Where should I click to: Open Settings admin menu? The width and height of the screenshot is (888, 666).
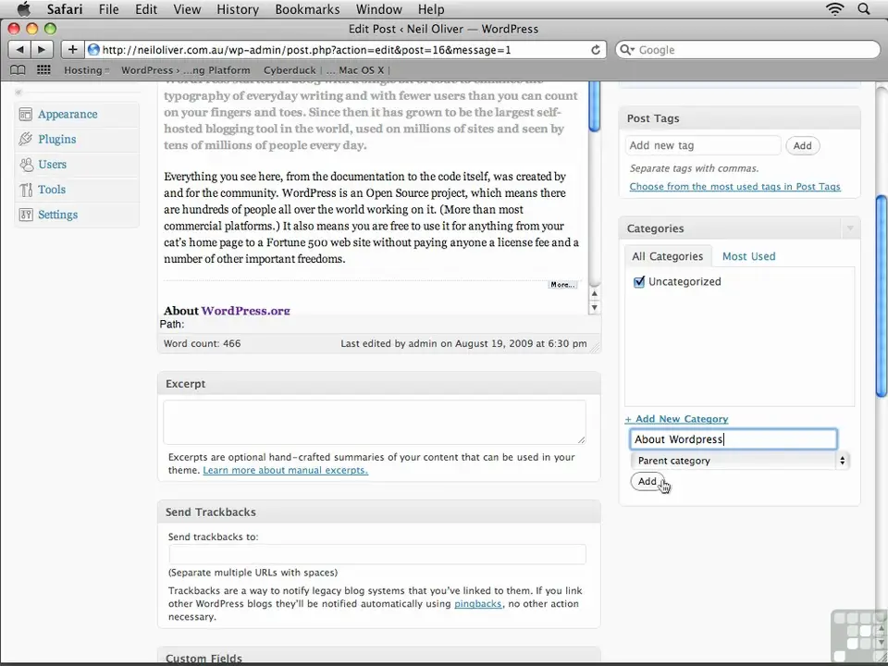tap(57, 215)
